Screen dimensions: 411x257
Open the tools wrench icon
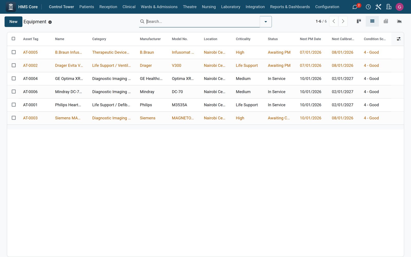point(378,7)
